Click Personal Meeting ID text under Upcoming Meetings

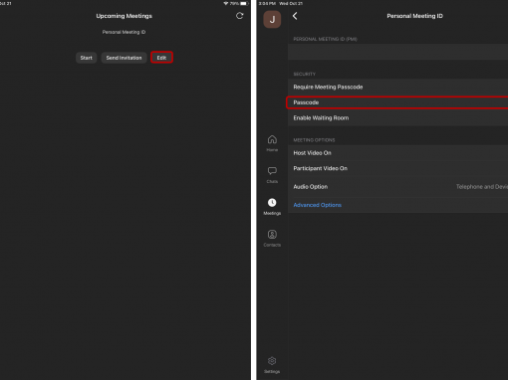click(124, 32)
